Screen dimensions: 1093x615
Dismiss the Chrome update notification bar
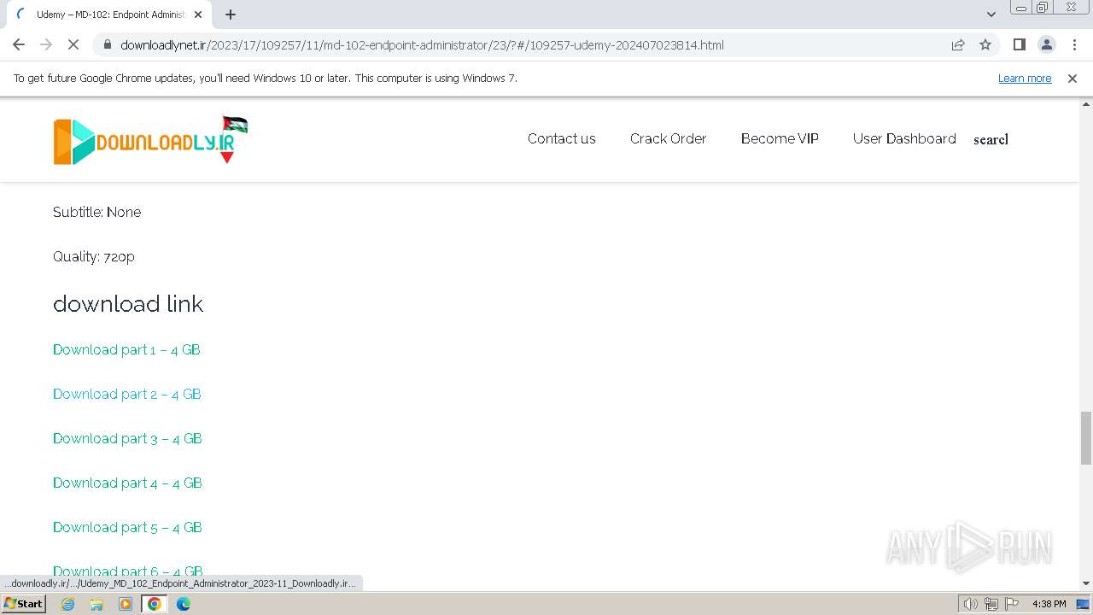[1073, 78]
